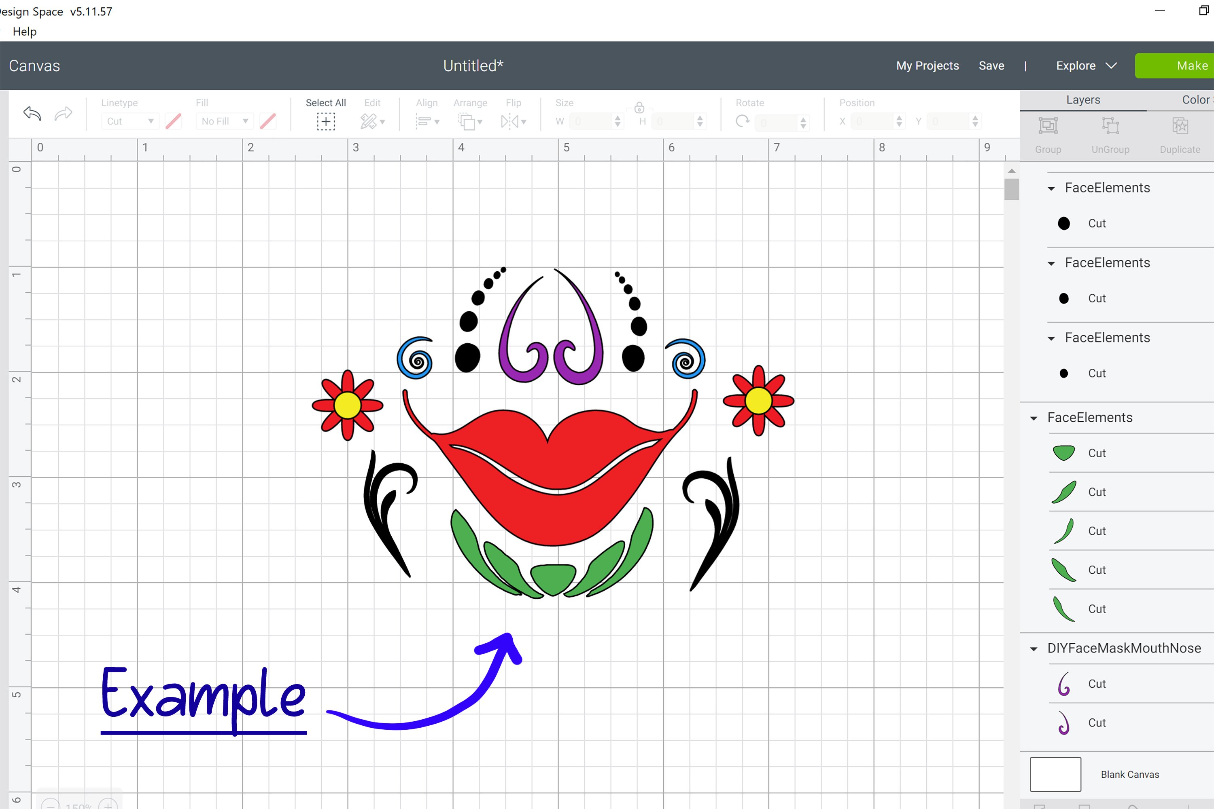This screenshot has width=1214, height=809.
Task: Toggle the size aspect ratio lock
Action: coord(639,108)
